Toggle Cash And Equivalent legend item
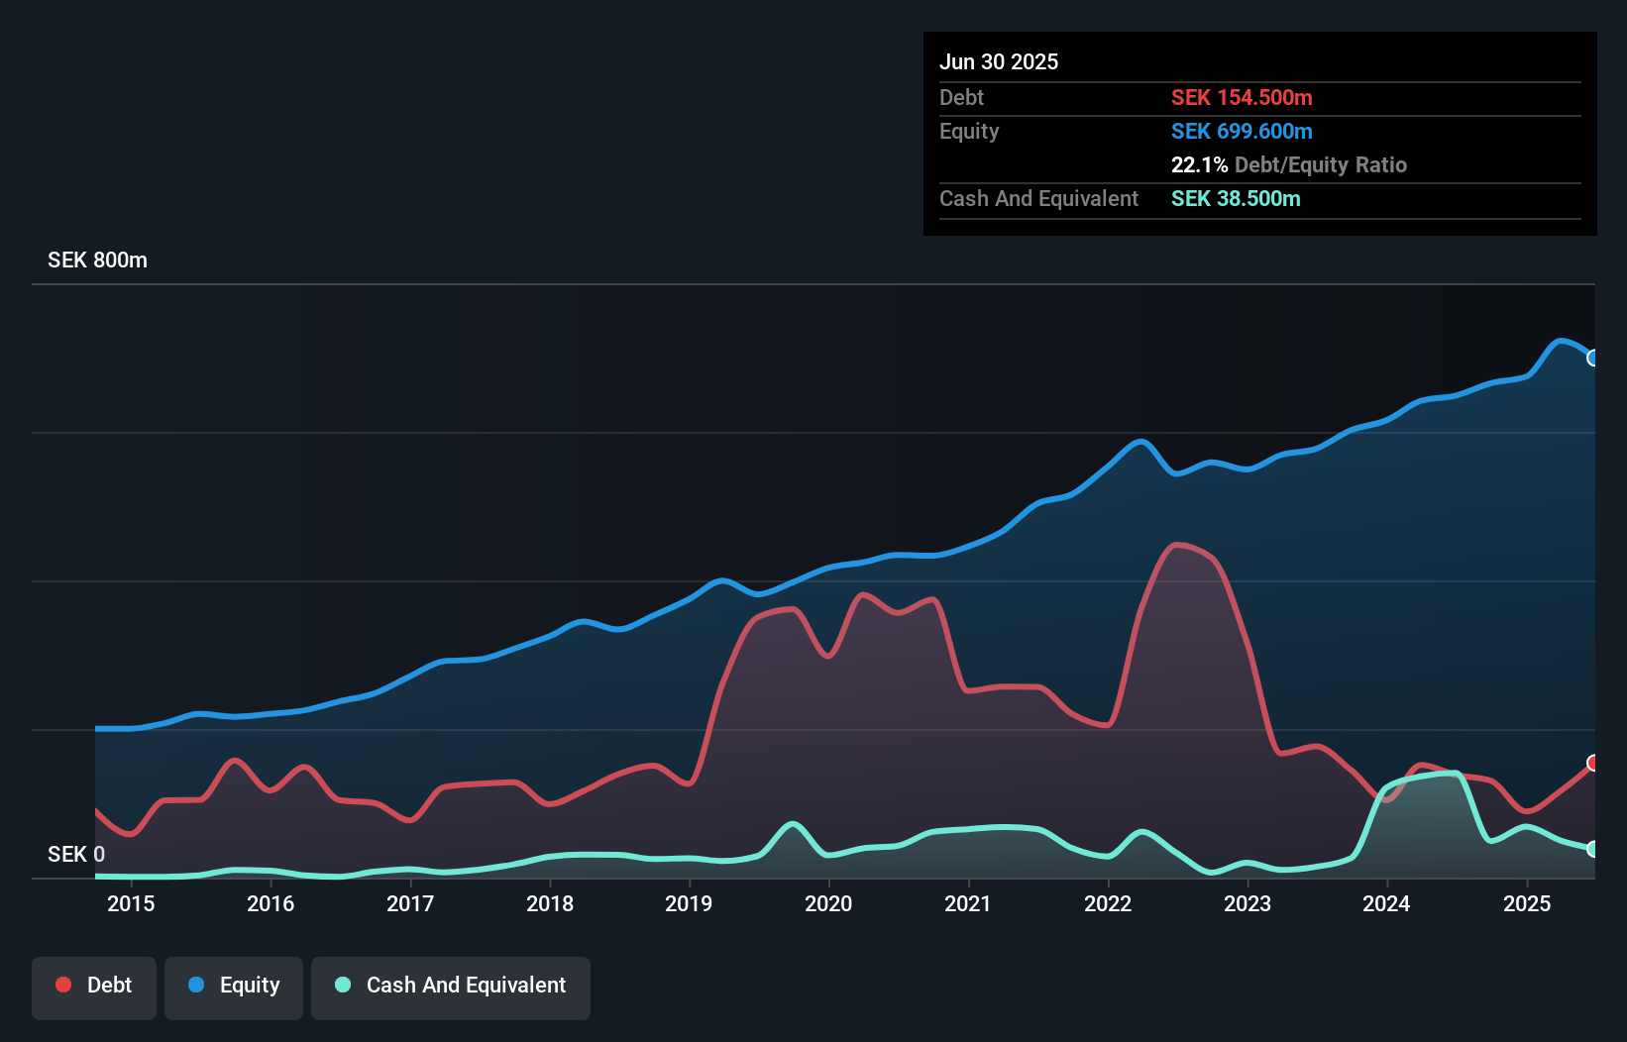Image resolution: width=1627 pixels, height=1042 pixels. point(451,986)
